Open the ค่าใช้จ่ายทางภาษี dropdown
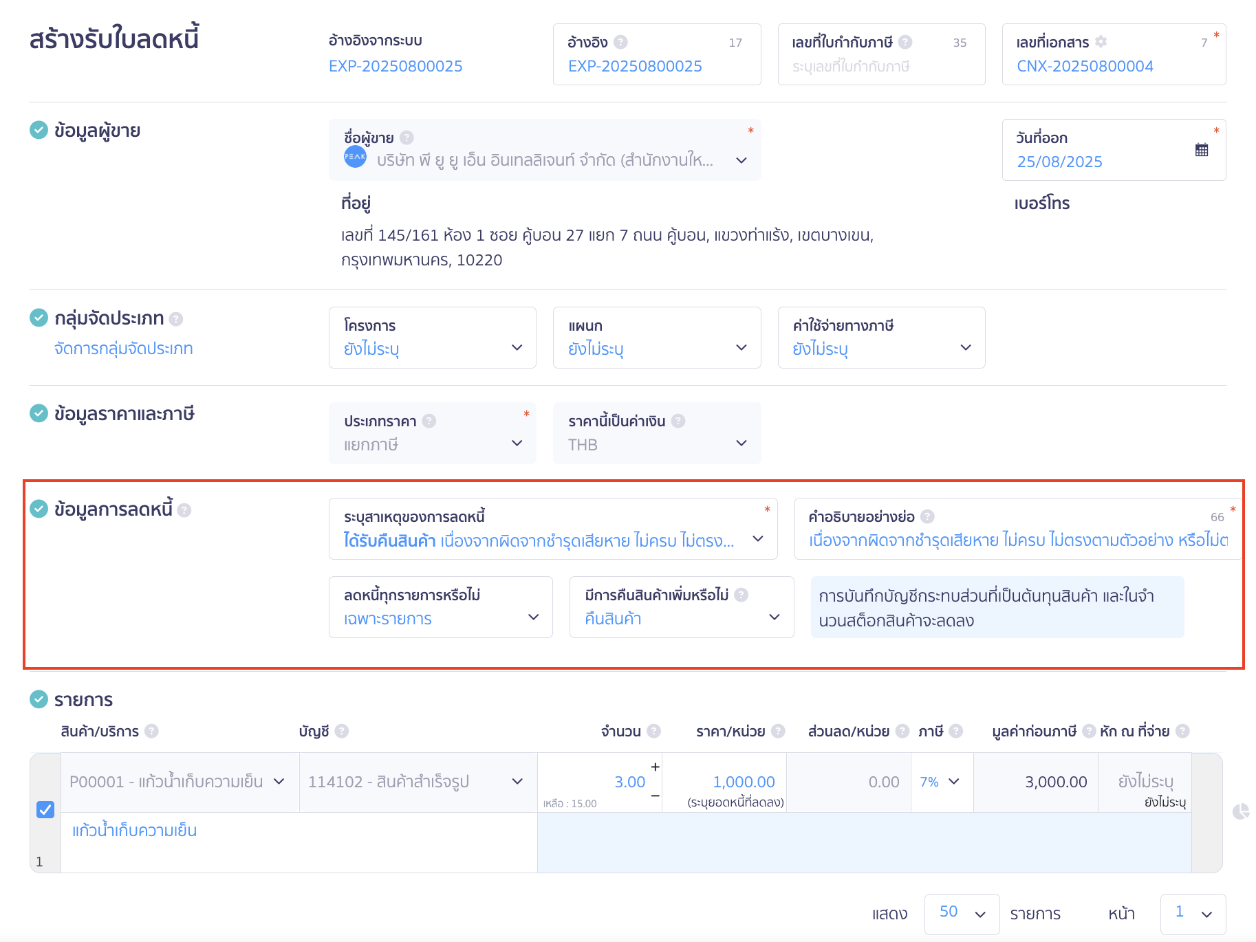Image resolution: width=1256 pixels, height=942 pixels. point(880,338)
